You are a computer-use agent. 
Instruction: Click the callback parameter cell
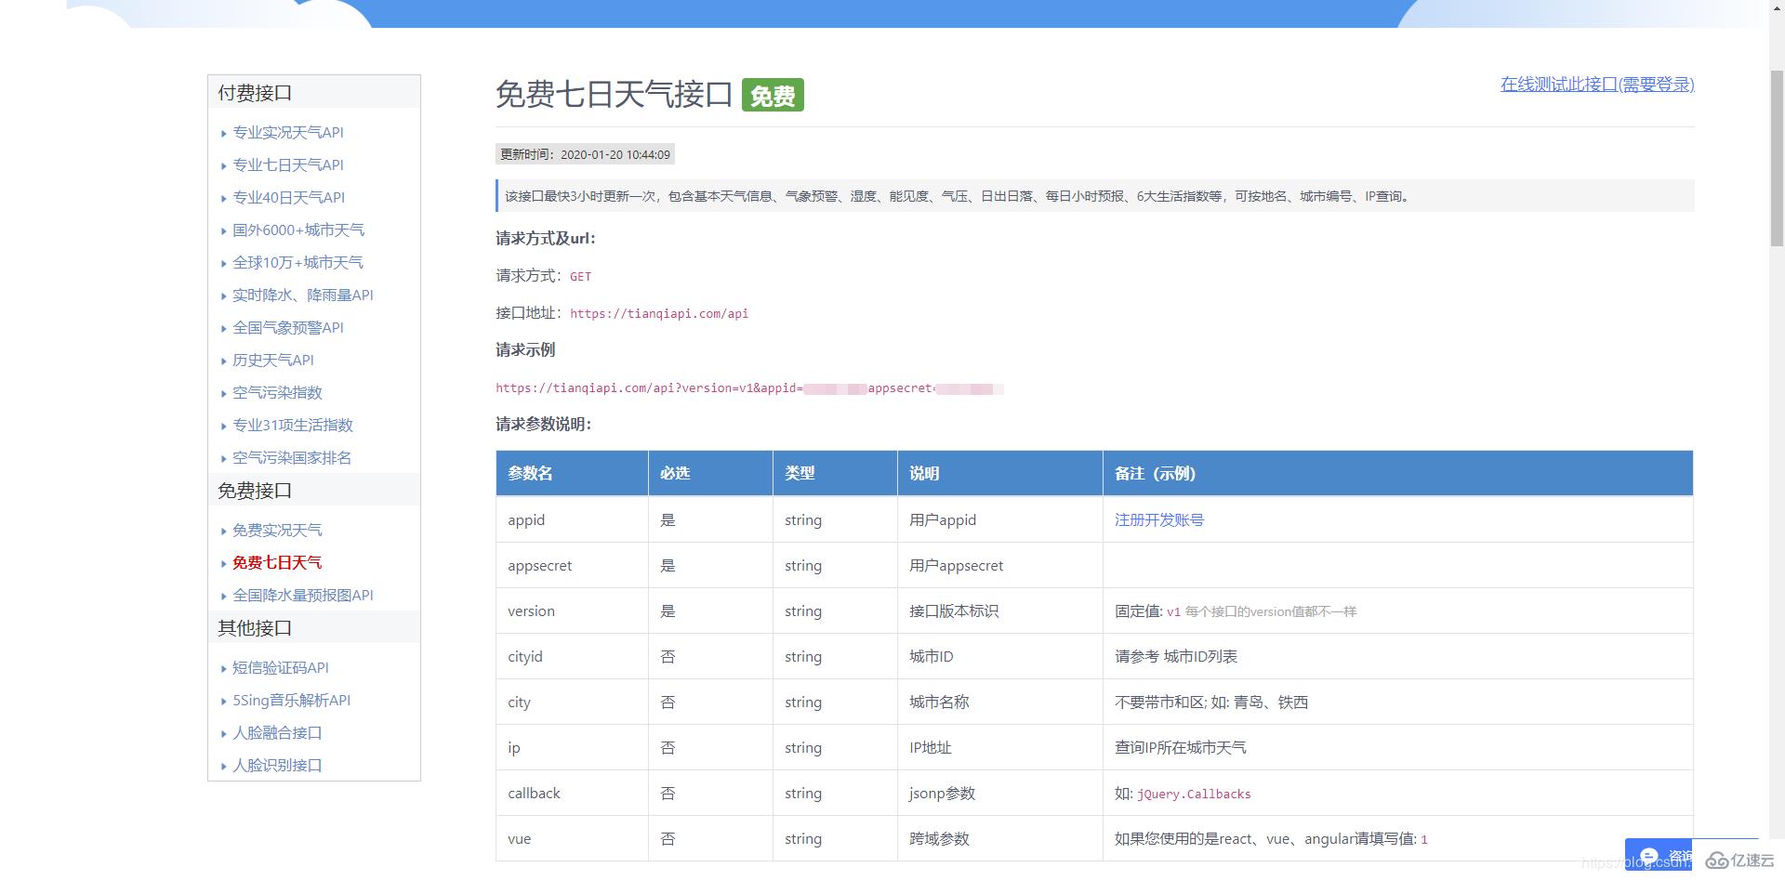click(x=572, y=793)
